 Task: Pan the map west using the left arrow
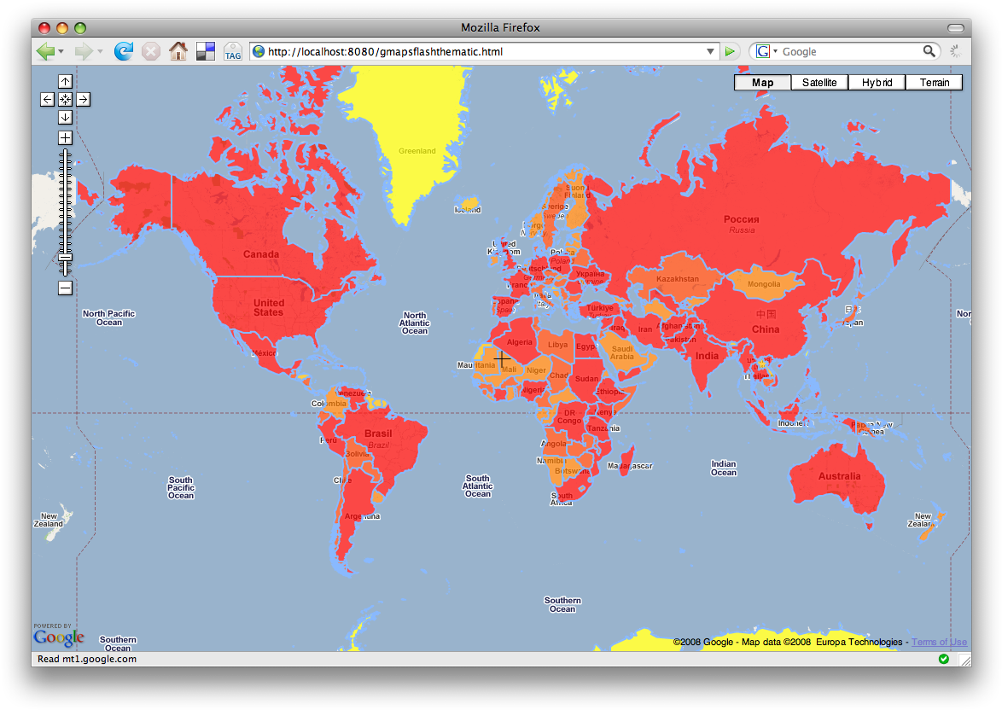(47, 99)
